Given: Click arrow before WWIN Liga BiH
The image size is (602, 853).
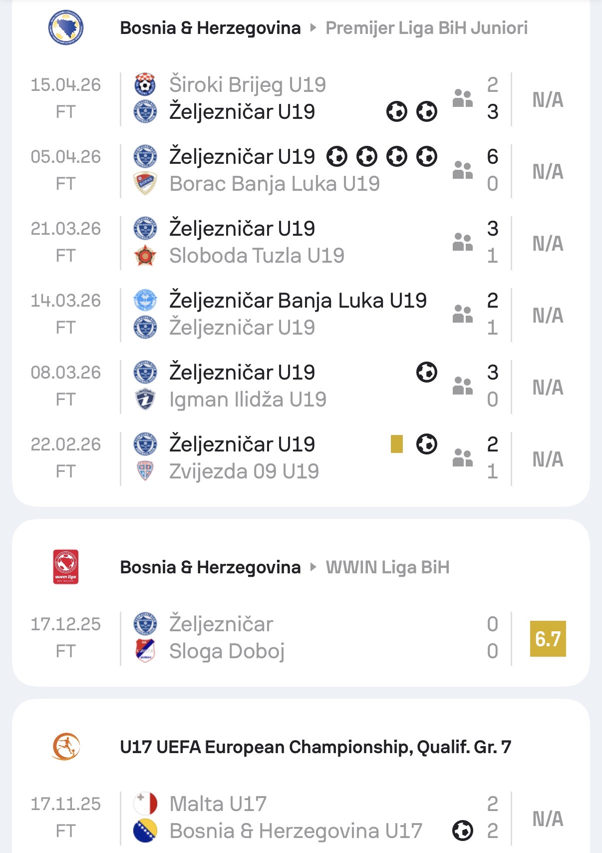Looking at the screenshot, I should (313, 567).
